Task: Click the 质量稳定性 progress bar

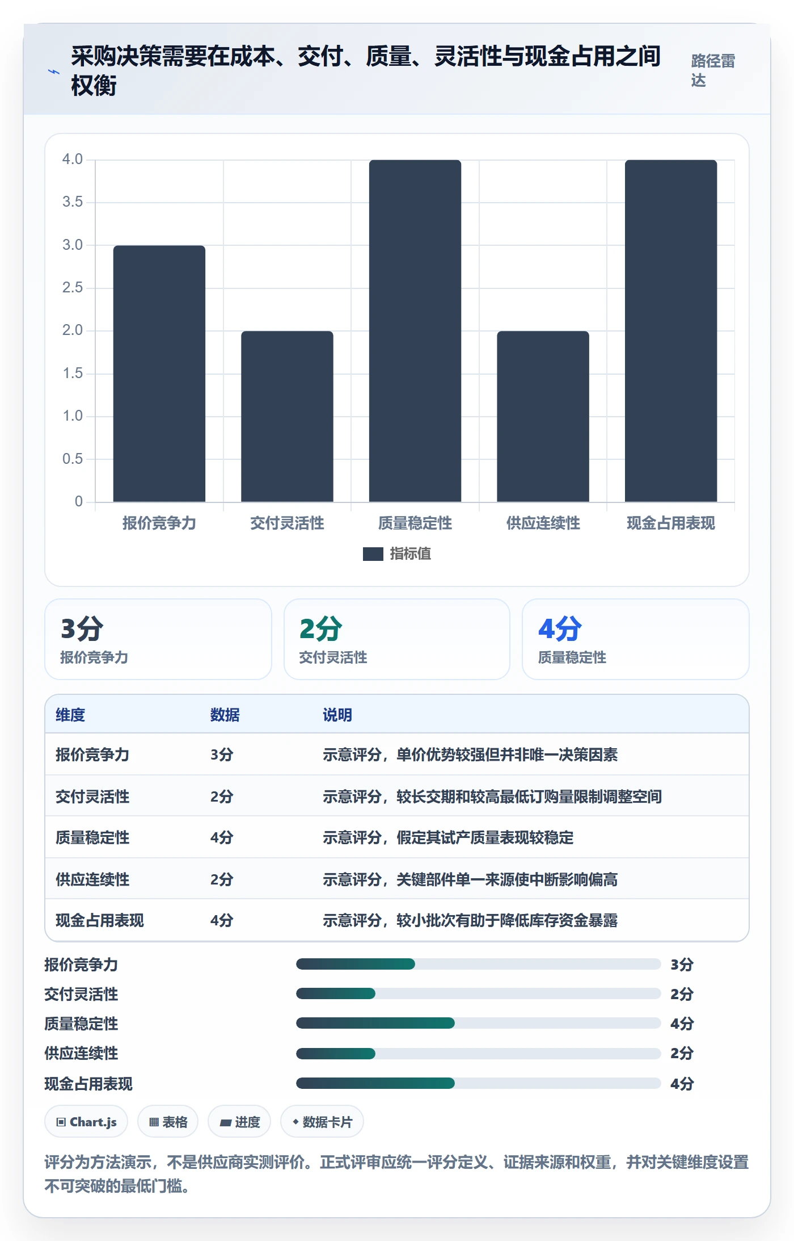Action: click(x=479, y=1023)
